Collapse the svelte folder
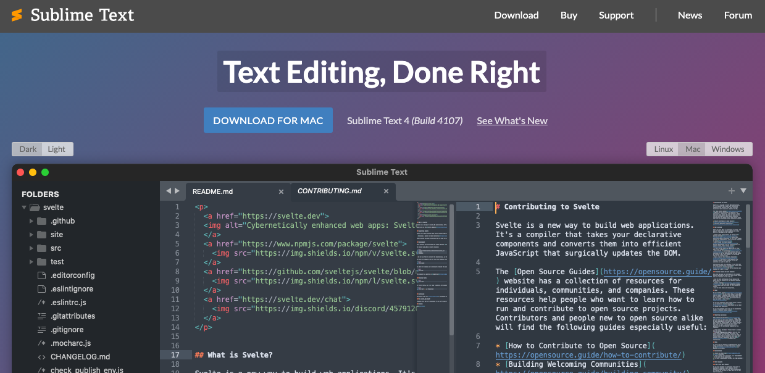Screen dimensions: 765x373 (24, 207)
